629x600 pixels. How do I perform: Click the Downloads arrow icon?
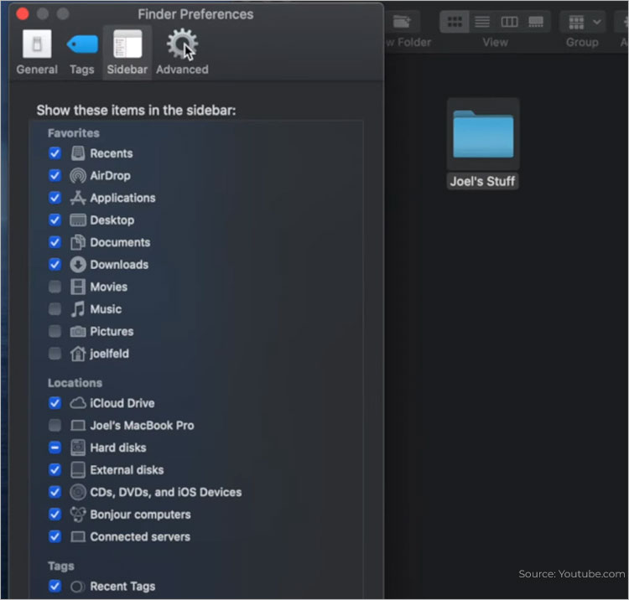click(78, 265)
